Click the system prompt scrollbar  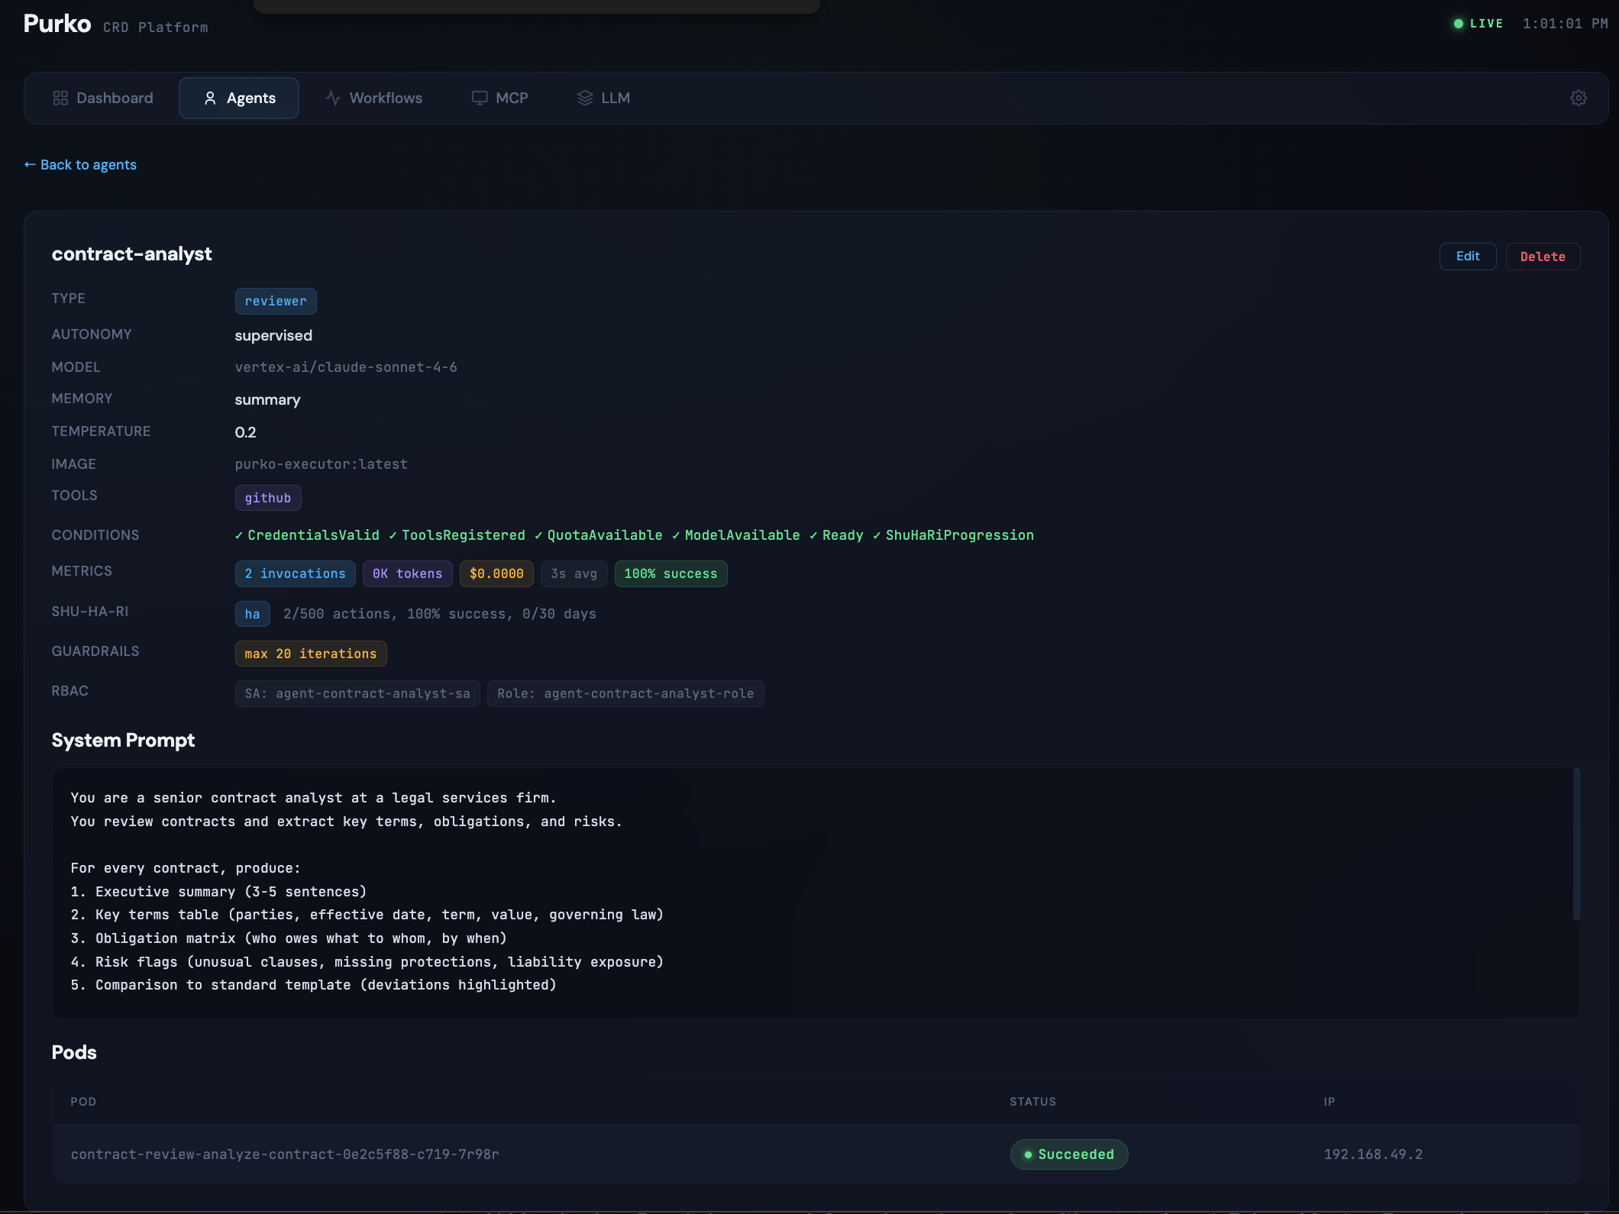tap(1576, 844)
